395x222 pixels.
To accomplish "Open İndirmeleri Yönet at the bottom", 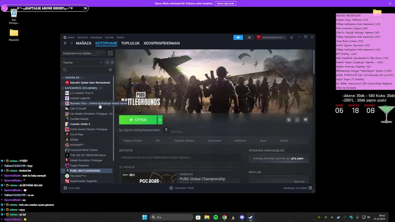I will (x=182, y=188).
